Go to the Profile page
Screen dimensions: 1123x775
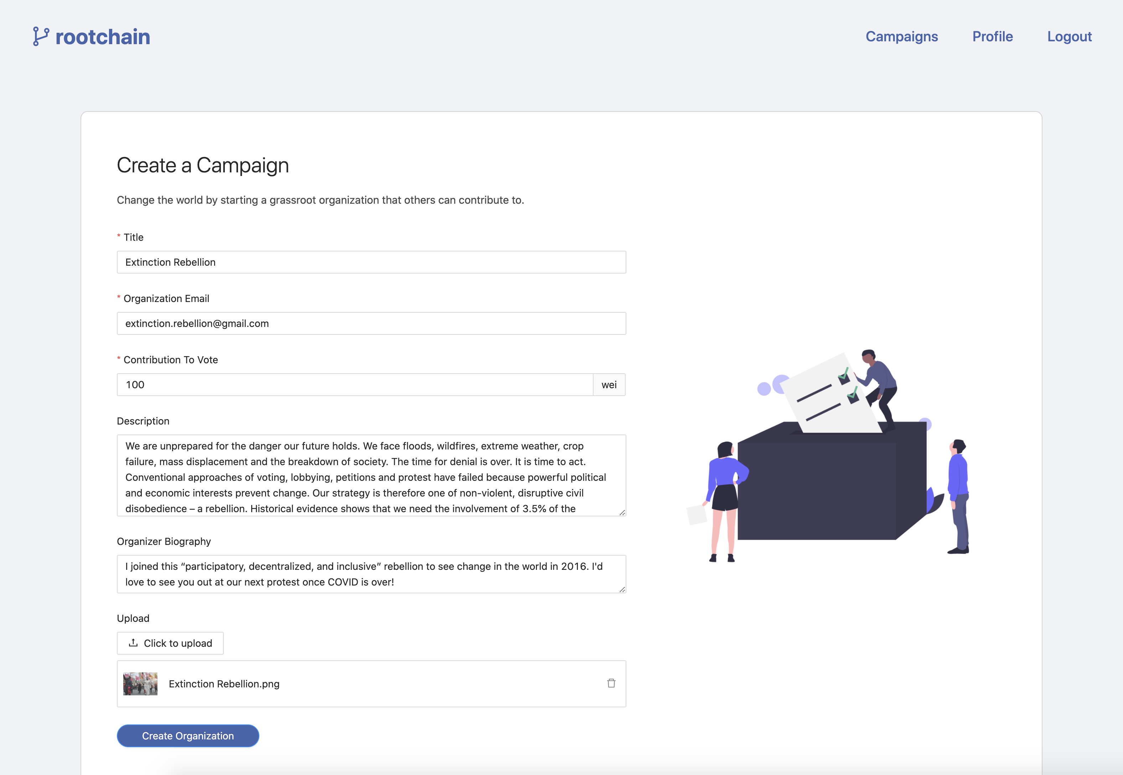[992, 36]
